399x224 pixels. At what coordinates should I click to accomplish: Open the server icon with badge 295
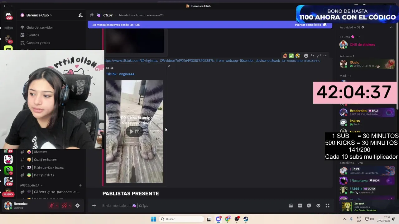[x=8, y=181]
